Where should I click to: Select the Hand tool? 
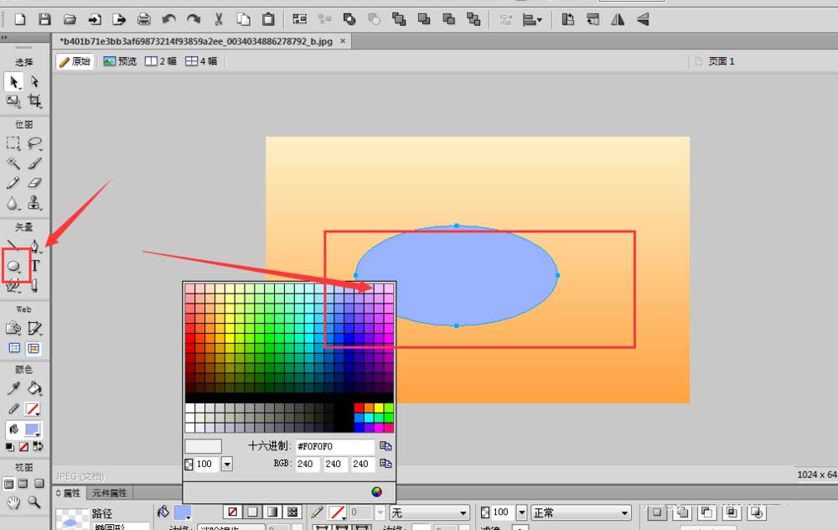pos(13,502)
